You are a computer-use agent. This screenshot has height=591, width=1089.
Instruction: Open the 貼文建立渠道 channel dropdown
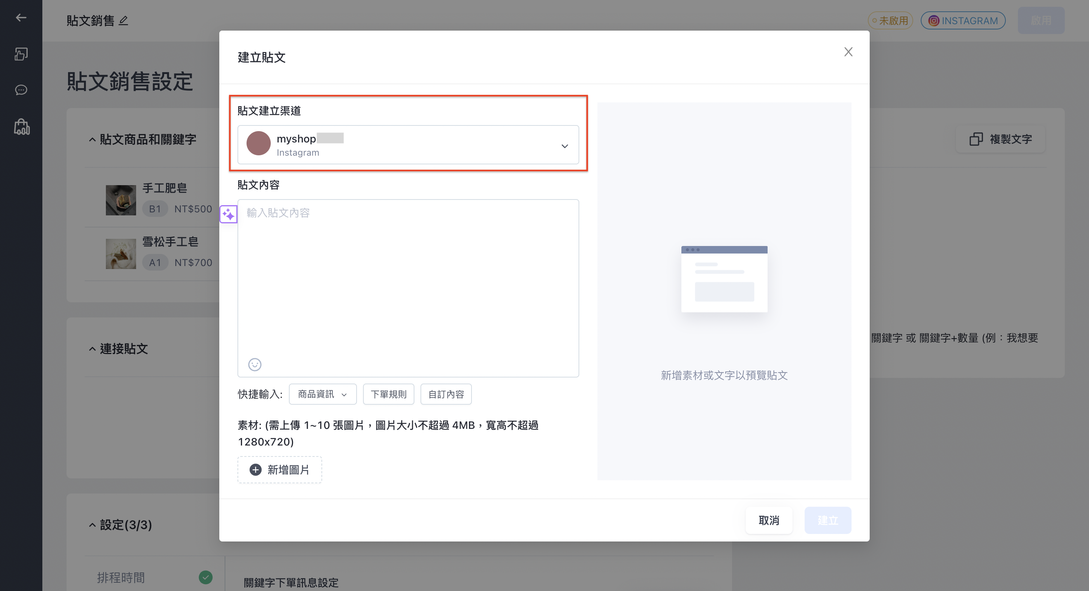pyautogui.click(x=408, y=144)
